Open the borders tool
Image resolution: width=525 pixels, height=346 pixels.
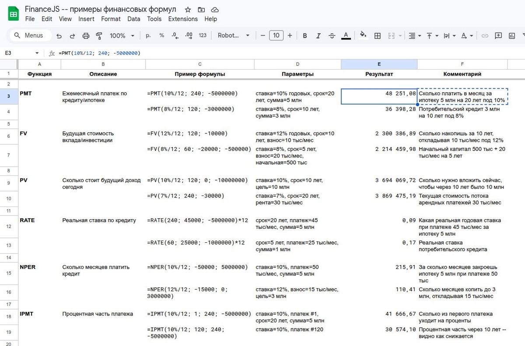pyautogui.click(x=378, y=36)
